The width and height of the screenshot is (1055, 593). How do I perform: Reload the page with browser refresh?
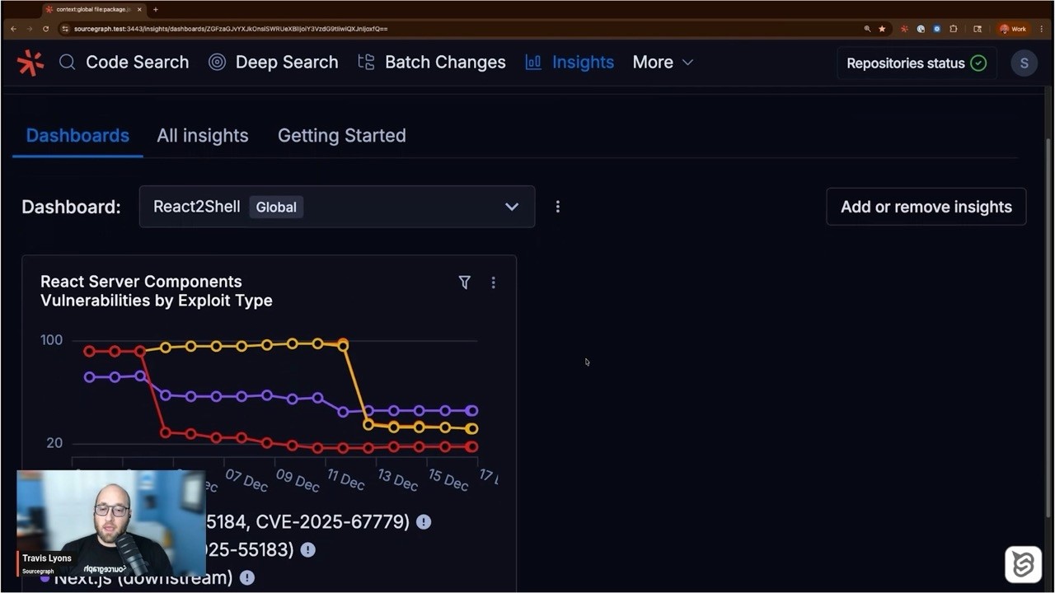click(x=45, y=29)
